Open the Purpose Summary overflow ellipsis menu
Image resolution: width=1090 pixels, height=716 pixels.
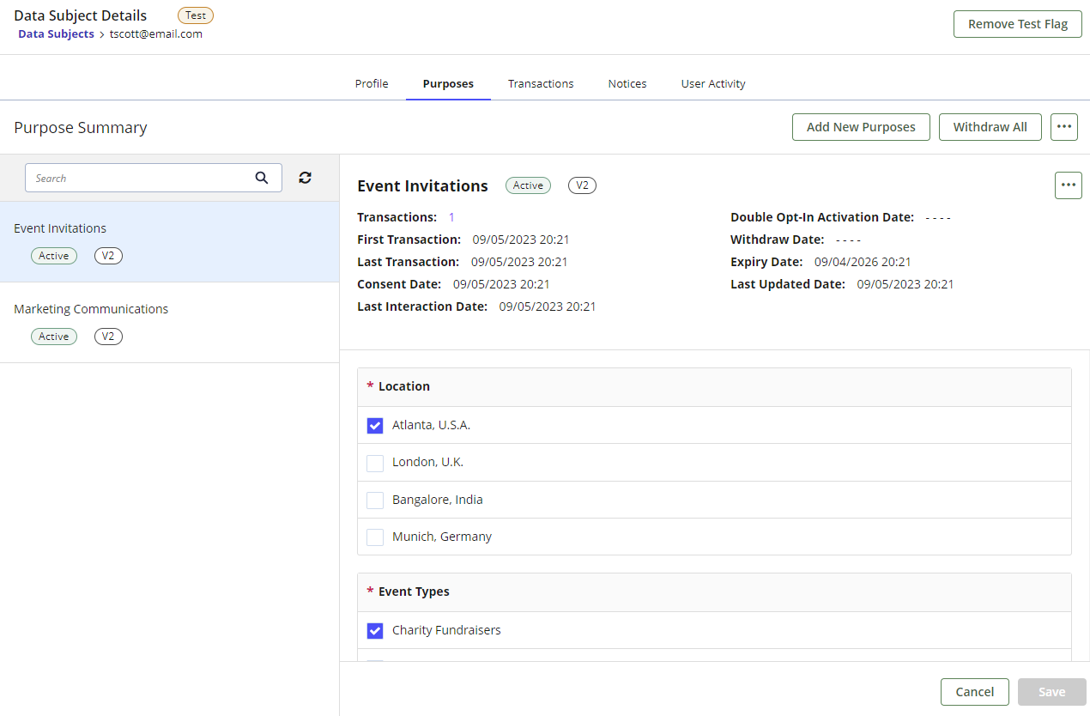[1064, 126]
